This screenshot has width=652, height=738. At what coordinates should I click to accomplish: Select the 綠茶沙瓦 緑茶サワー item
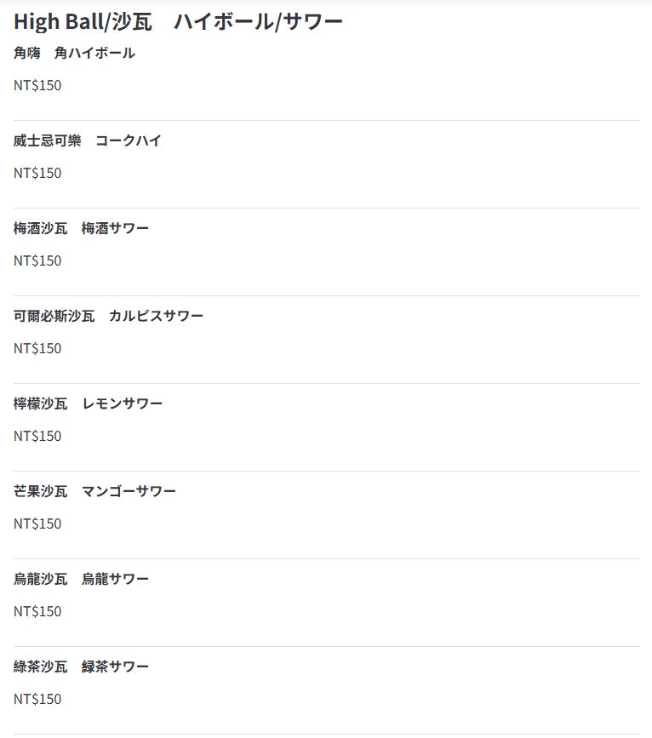(81, 666)
